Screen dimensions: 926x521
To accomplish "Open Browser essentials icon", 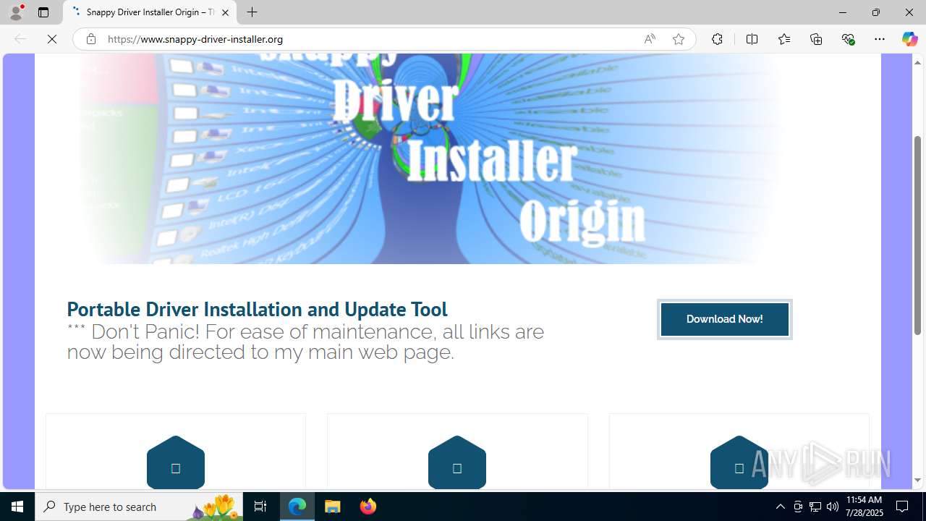I will [x=848, y=39].
